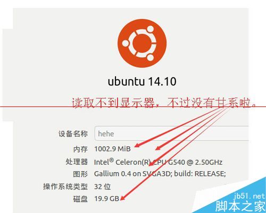The height and width of the screenshot is (213, 266).
Task: Click the red annotation text about the monitor
Action: coord(164,103)
